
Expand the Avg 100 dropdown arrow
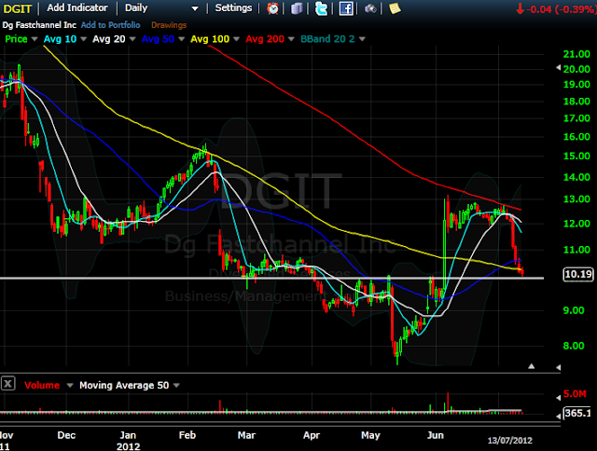point(236,39)
